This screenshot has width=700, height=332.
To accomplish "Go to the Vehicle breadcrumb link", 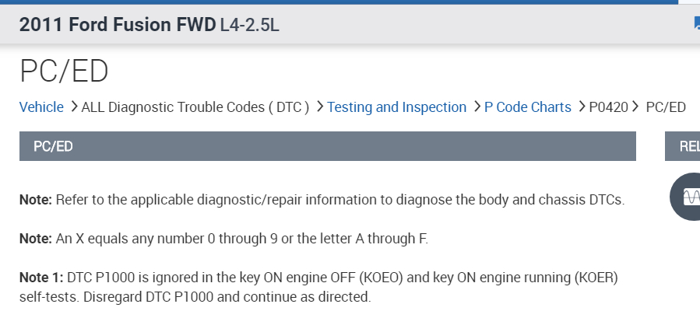I will pyautogui.click(x=41, y=107).
